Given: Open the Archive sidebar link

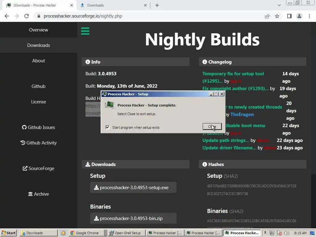Looking at the screenshot, I should 39,194.
